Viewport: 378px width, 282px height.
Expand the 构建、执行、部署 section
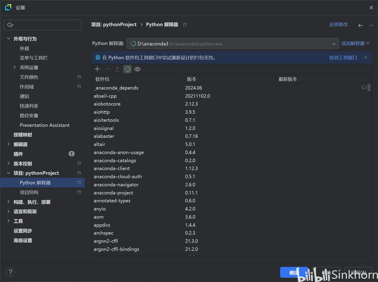pyautogui.click(x=9, y=202)
